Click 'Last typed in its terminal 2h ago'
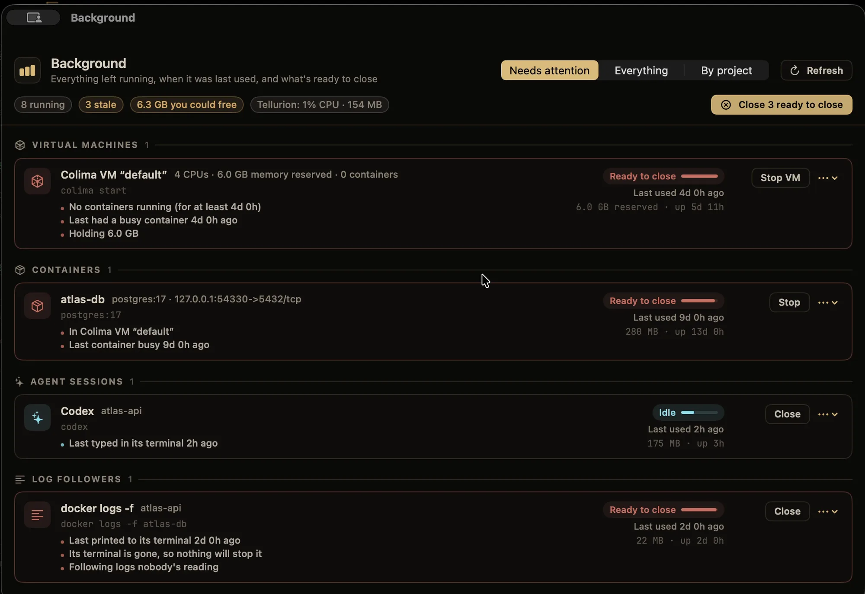The width and height of the screenshot is (865, 594). point(143,443)
